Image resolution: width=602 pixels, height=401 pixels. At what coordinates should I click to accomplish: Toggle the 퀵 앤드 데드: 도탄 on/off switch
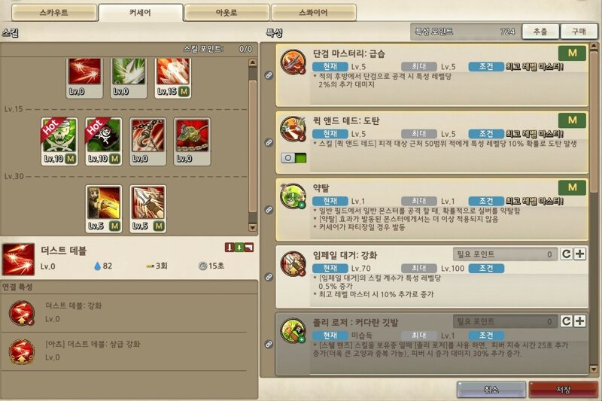293,158
